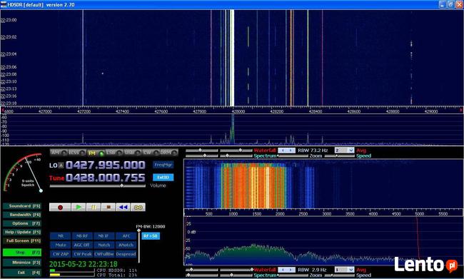
Task: Select USB demodulation mode
Action: [x=133, y=153]
